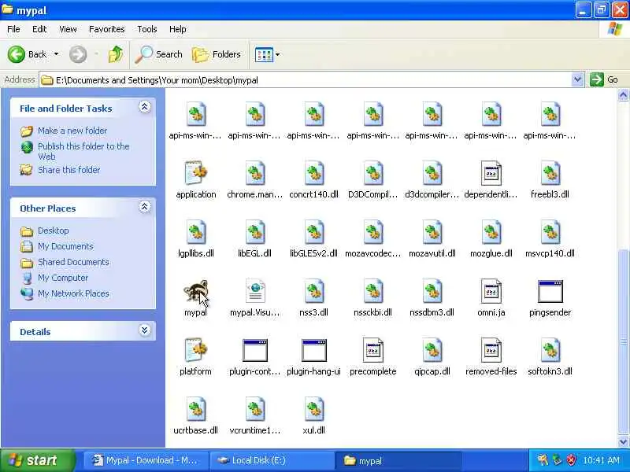Click the vertical scrollbar thumb
Screen dimensions: 630x472
point(623,341)
